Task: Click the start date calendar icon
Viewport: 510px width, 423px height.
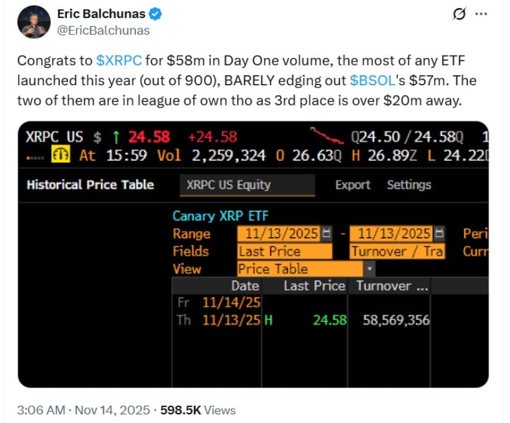Action: [x=326, y=234]
